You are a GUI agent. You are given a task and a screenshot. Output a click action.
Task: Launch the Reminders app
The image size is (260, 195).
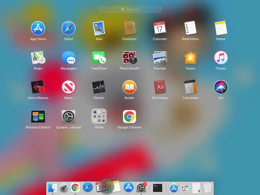pos(190,28)
